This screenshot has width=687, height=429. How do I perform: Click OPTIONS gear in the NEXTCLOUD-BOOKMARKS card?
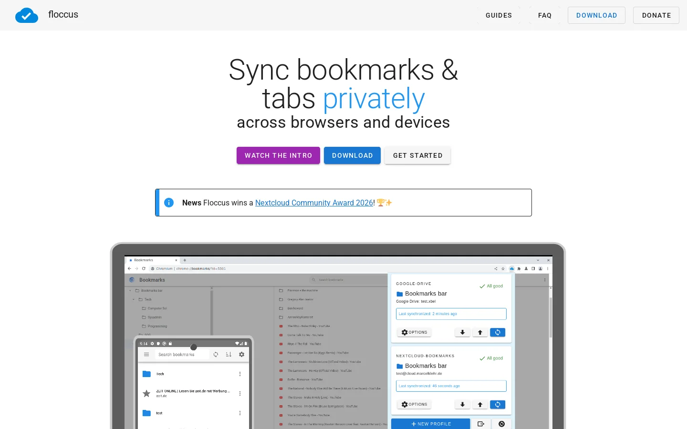(x=414, y=404)
